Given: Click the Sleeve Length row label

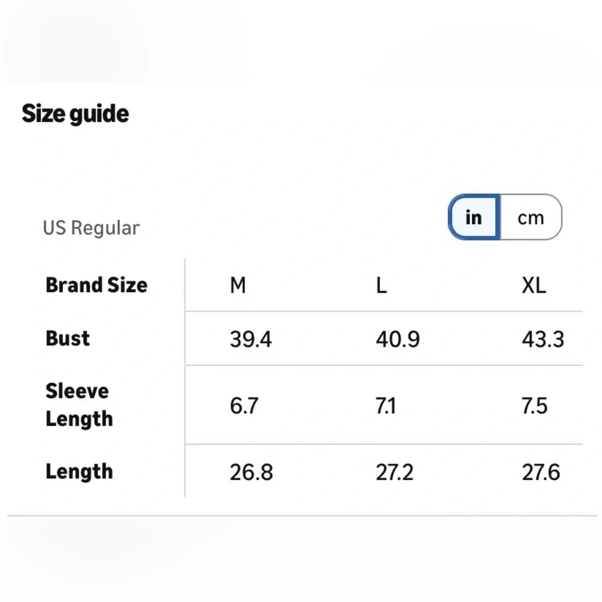Looking at the screenshot, I should (79, 405).
